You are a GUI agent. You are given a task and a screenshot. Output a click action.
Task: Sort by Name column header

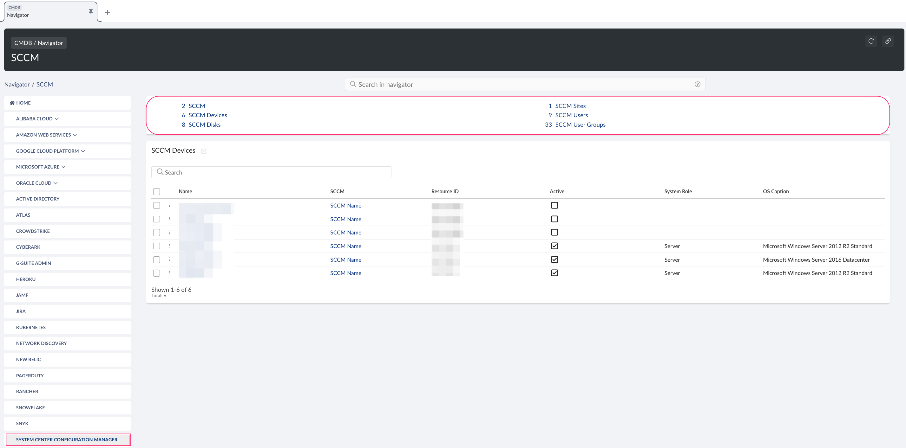pos(185,191)
